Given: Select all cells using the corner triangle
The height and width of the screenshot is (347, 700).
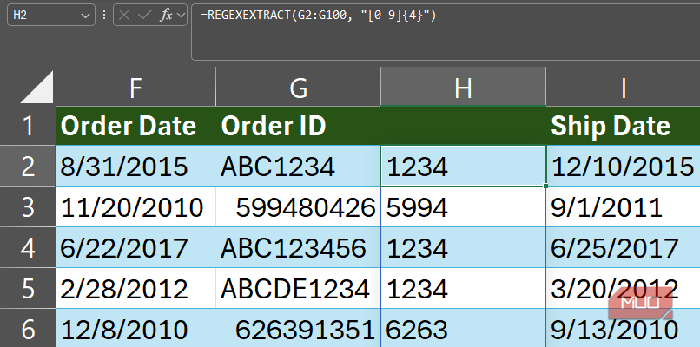Looking at the screenshot, I should (x=37, y=87).
